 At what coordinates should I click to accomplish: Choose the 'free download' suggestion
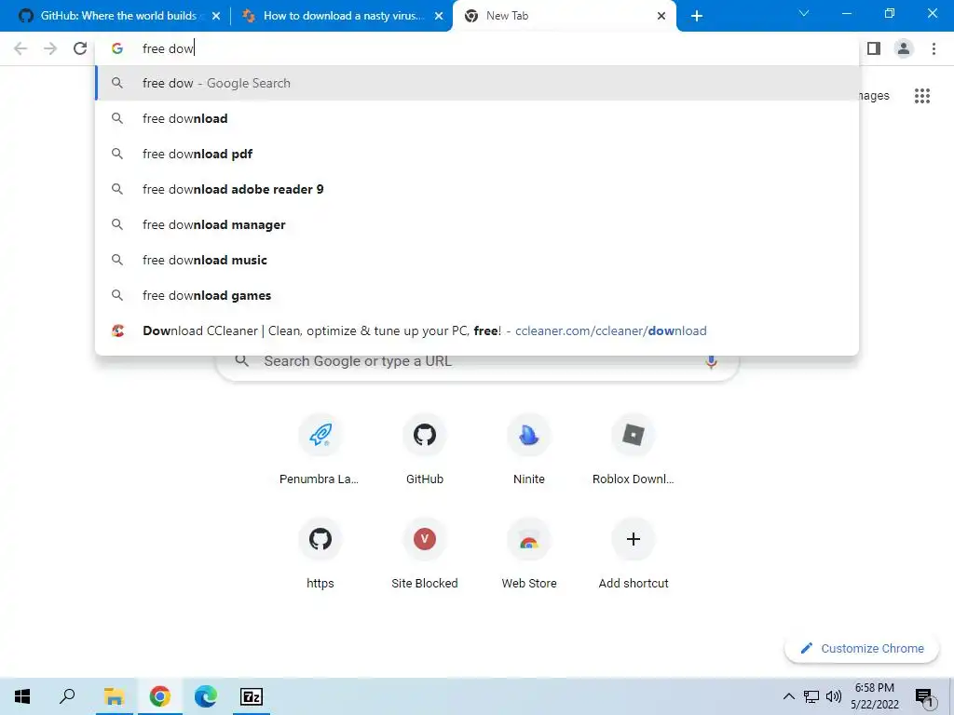[477, 118]
